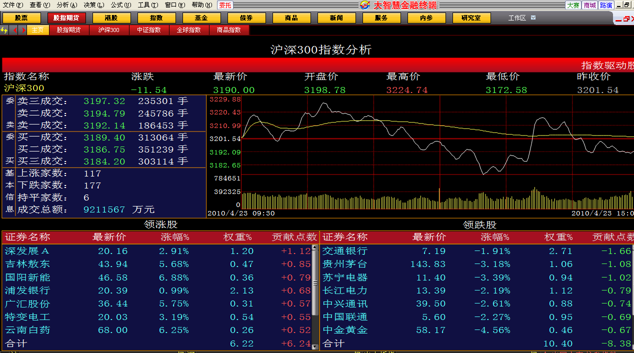This screenshot has width=634, height=353.
Task: Open the 工具(T) menu
Action: [x=148, y=5]
